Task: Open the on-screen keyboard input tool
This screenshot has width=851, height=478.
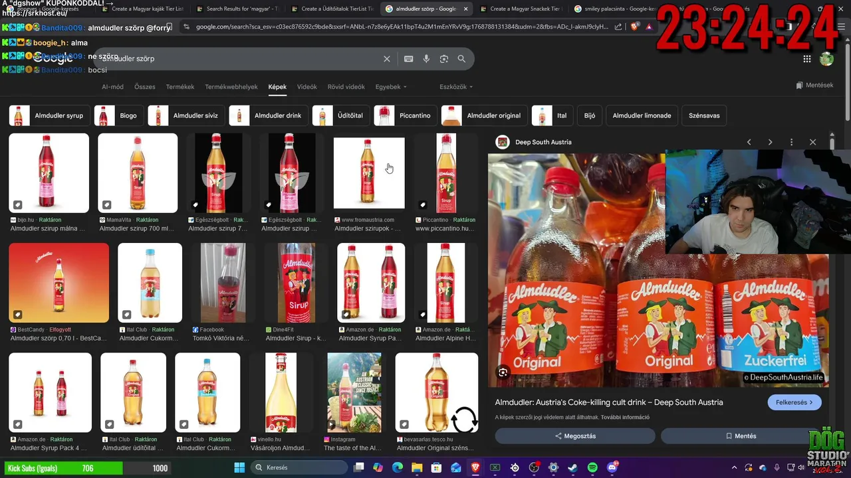Action: pos(409,59)
